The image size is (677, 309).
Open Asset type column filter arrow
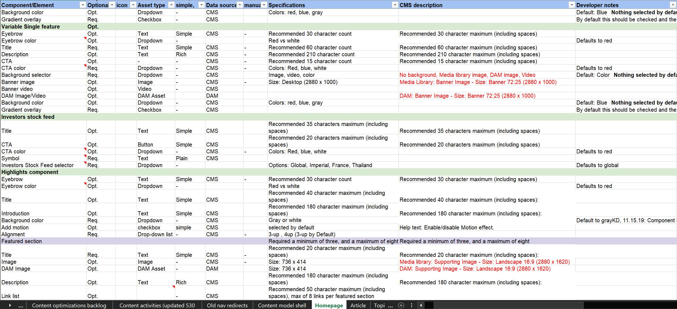click(171, 5)
